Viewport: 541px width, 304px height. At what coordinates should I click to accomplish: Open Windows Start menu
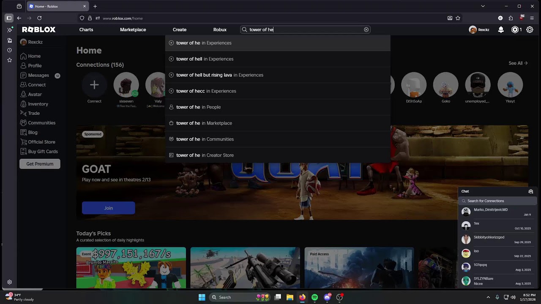click(202, 297)
